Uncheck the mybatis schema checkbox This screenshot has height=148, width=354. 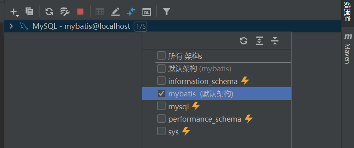point(161,93)
